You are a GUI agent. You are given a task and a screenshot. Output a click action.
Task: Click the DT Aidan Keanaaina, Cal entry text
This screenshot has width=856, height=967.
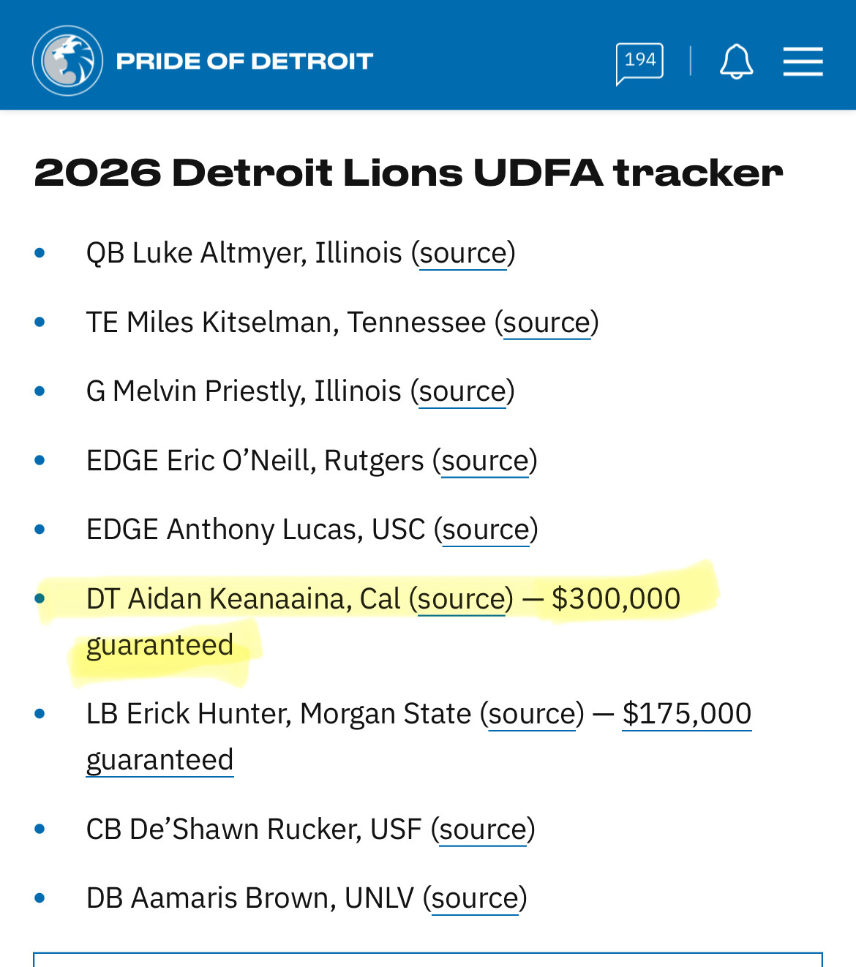tap(243, 599)
